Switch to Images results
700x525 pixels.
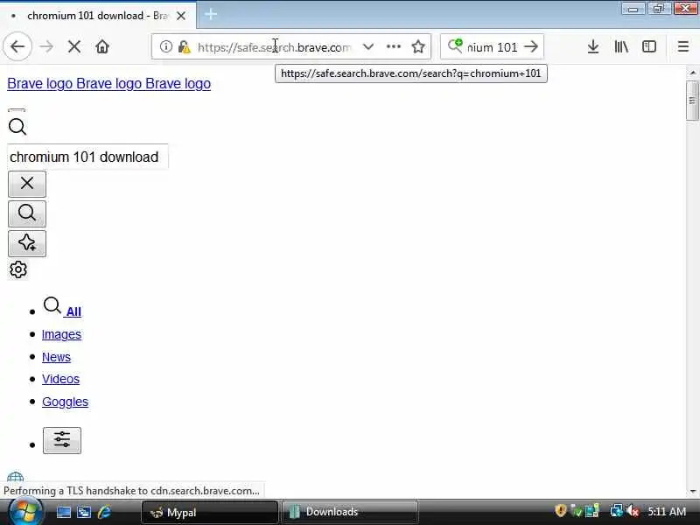61,334
